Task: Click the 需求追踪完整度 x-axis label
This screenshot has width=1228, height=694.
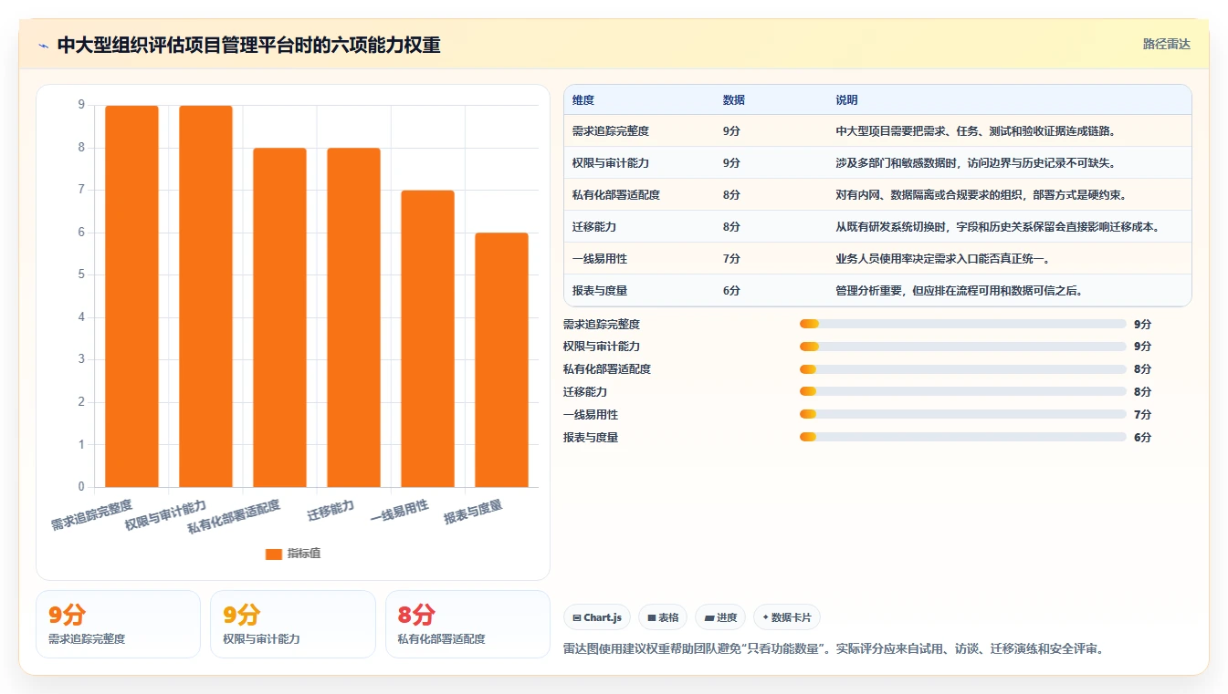Action: [91, 515]
